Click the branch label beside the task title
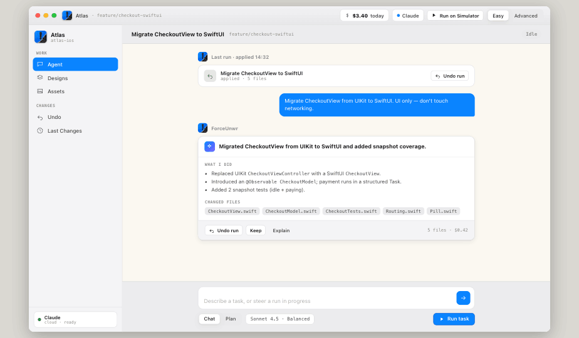Screen dimensions: 579x338 [261, 34]
